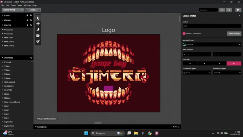This screenshot has height=137, width=243.
Task: Click the world view vertical scrollbar
Action: pos(179,19)
